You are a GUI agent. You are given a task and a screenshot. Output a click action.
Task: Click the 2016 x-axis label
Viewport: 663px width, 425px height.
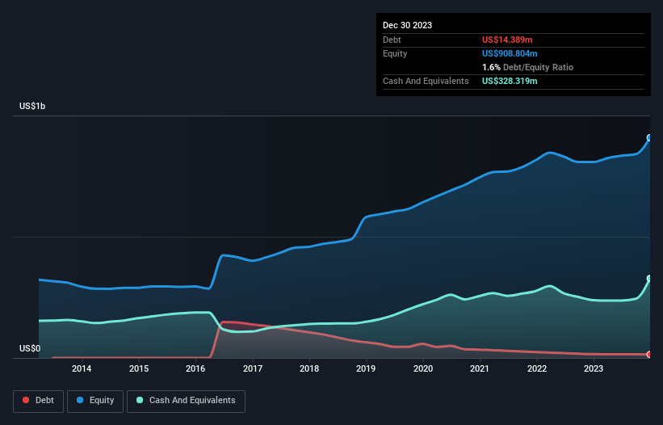click(195, 368)
